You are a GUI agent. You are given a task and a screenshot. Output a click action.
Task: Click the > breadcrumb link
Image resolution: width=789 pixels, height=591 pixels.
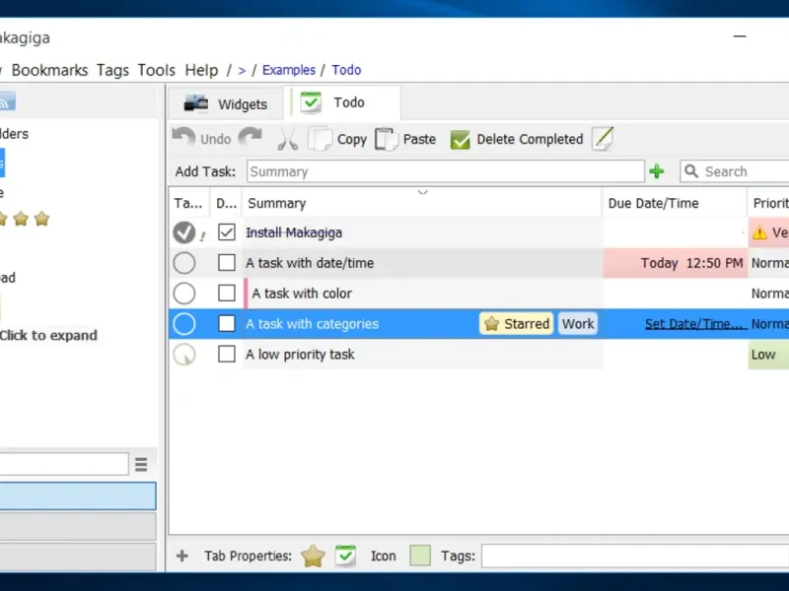[x=242, y=70]
